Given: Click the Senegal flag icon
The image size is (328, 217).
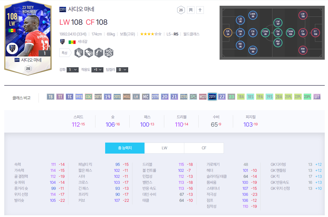Looking at the screenshot, I should point(72,42).
